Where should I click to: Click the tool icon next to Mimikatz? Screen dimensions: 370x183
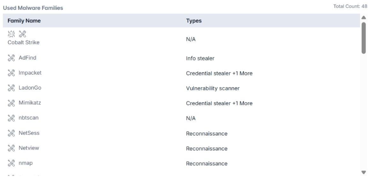[x=11, y=103]
